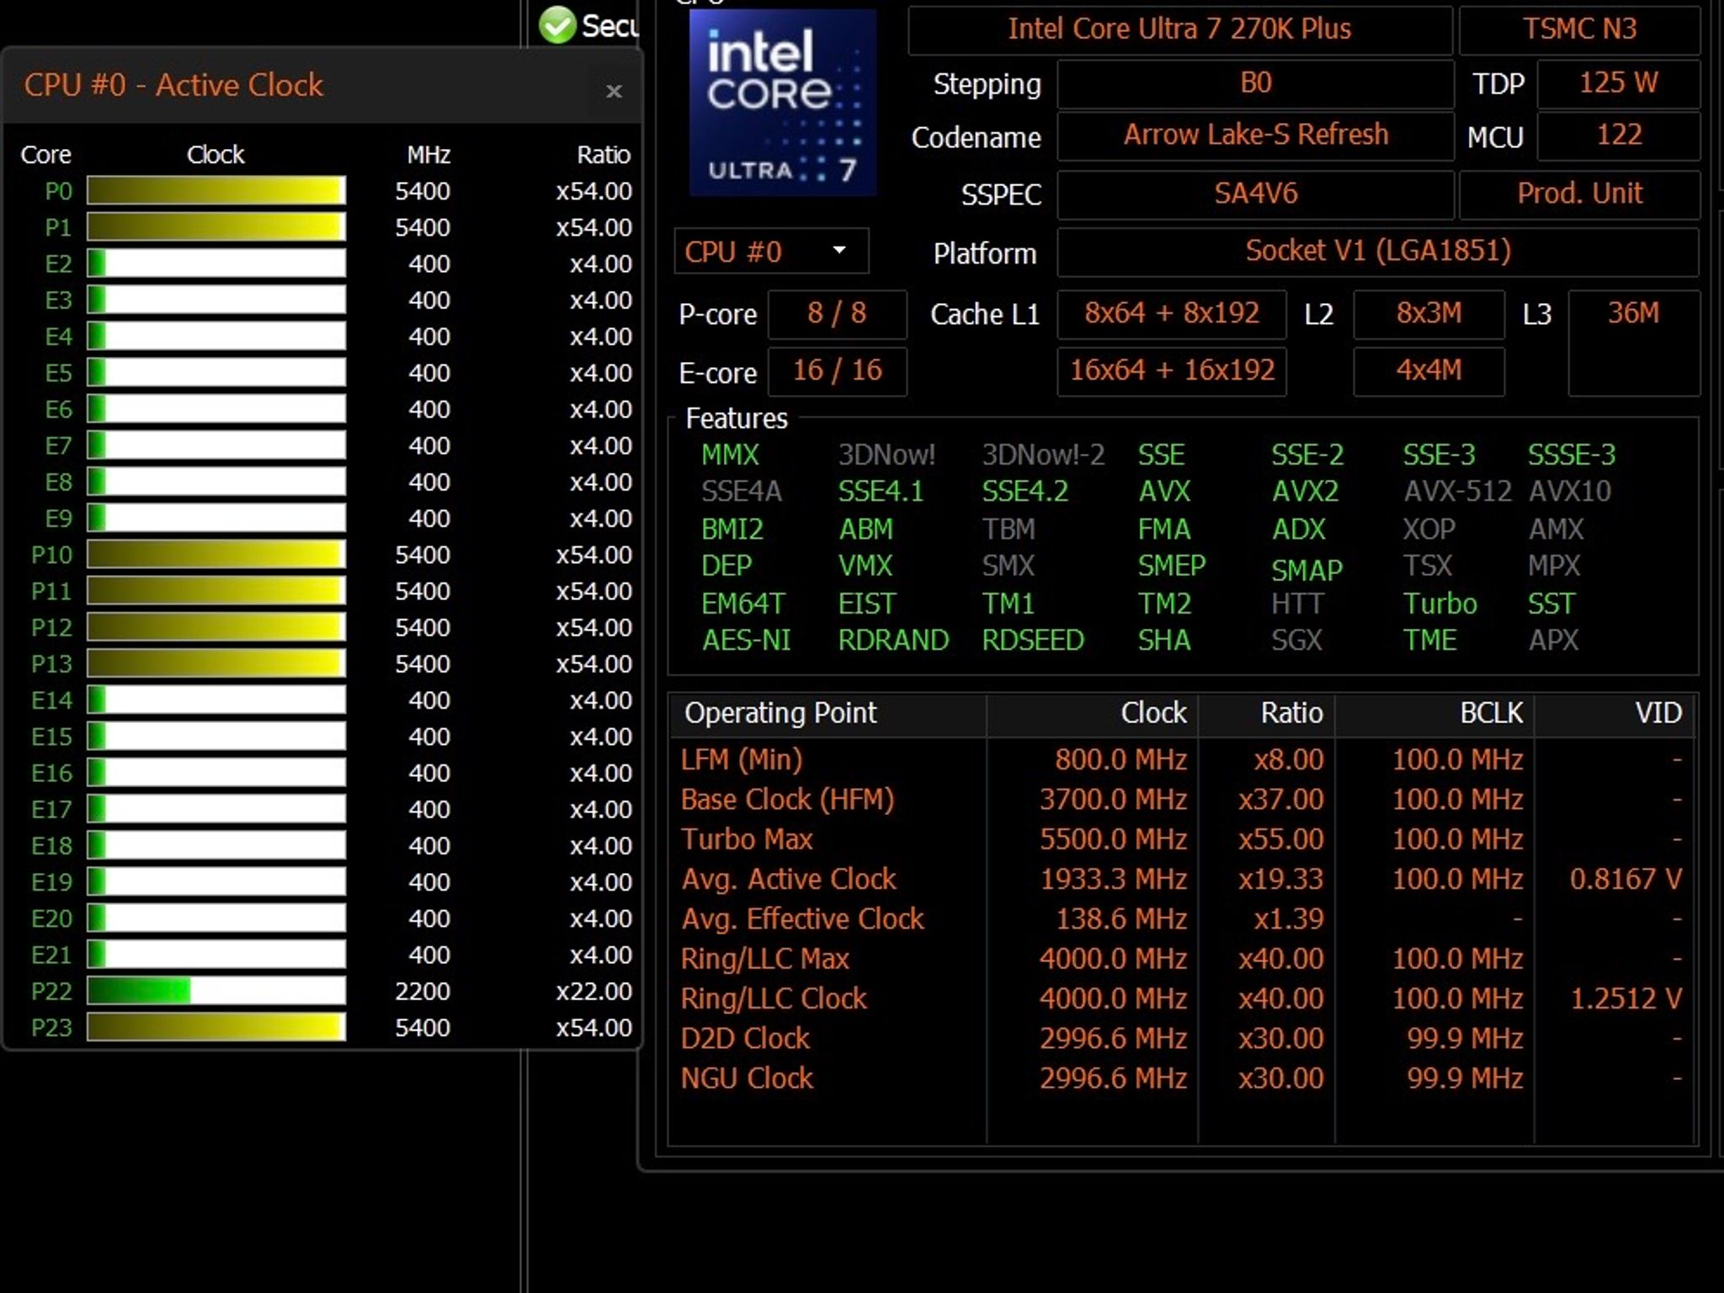The height and width of the screenshot is (1293, 1724).
Task: Select the NGU Clock row
Action: [x=1182, y=1078]
